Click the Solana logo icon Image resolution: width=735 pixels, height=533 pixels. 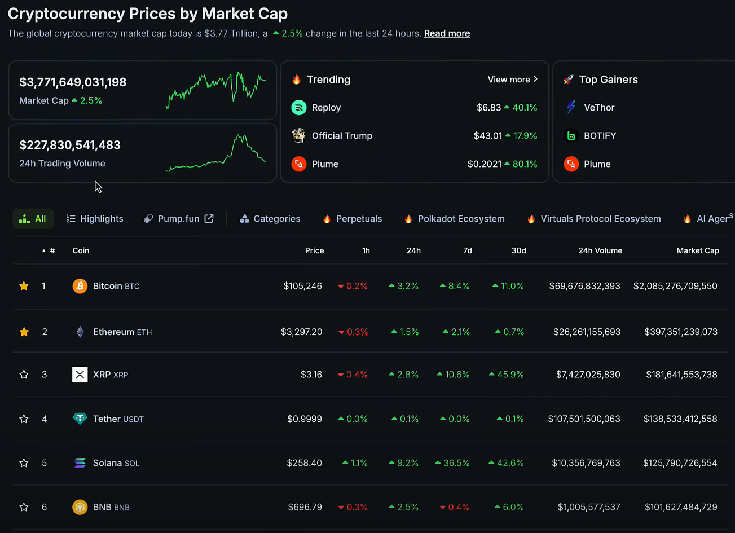tap(80, 463)
